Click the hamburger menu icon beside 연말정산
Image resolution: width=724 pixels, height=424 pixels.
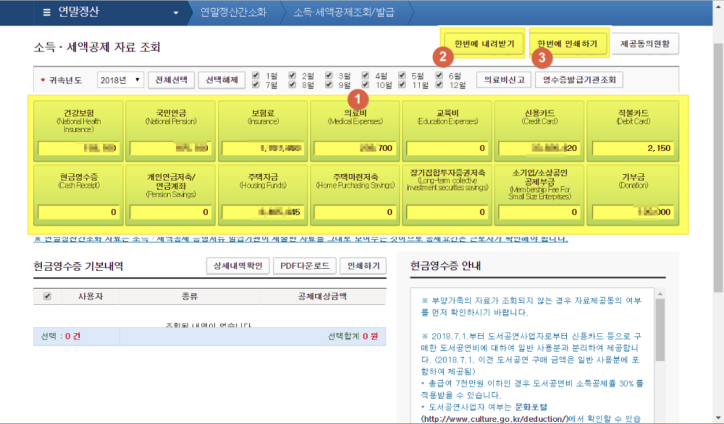click(47, 13)
